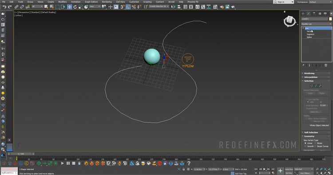
Task: Select the Vertex sub-object level
Action: 309,31
